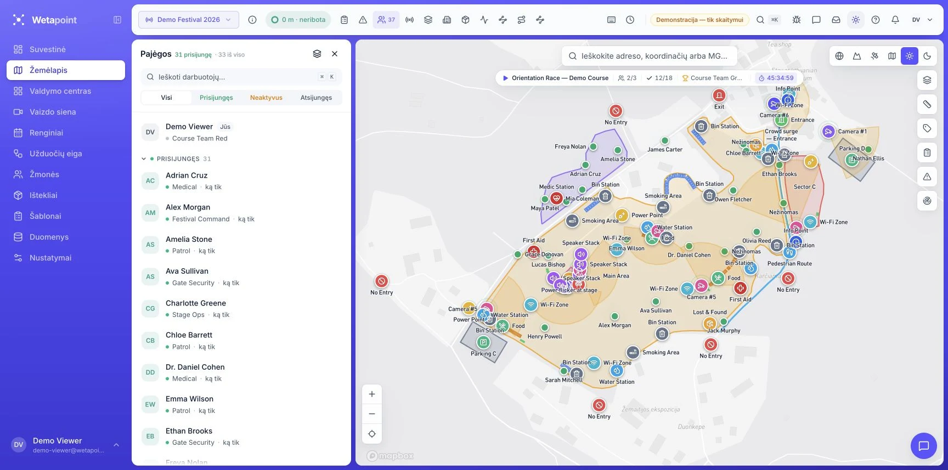Collapse the PRISIJUNGĘS 31 group
The width and height of the screenshot is (948, 470).
click(x=176, y=159)
